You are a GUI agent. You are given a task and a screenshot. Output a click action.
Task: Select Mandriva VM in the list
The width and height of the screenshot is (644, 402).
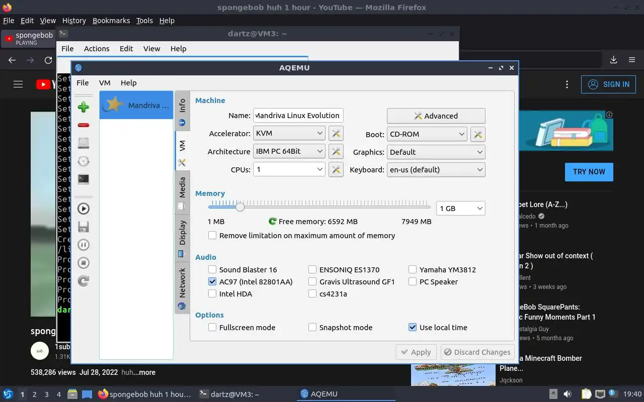tap(136, 106)
